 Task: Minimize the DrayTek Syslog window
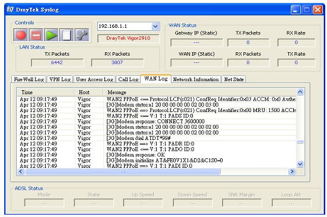(296, 9)
